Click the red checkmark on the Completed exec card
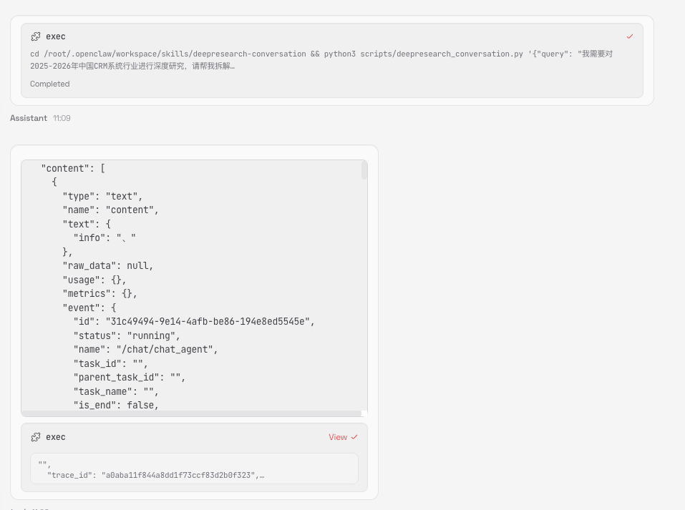This screenshot has width=685, height=510. [x=629, y=36]
